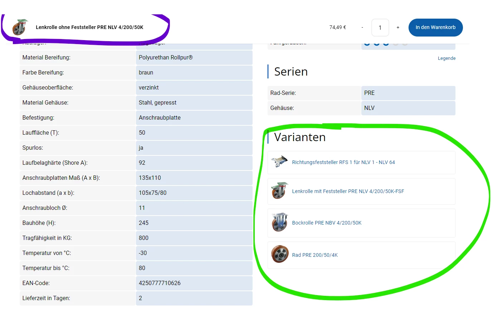The width and height of the screenshot is (498, 313).
Task: Click the Polyurethan Rollpur® material value
Action: point(166,57)
